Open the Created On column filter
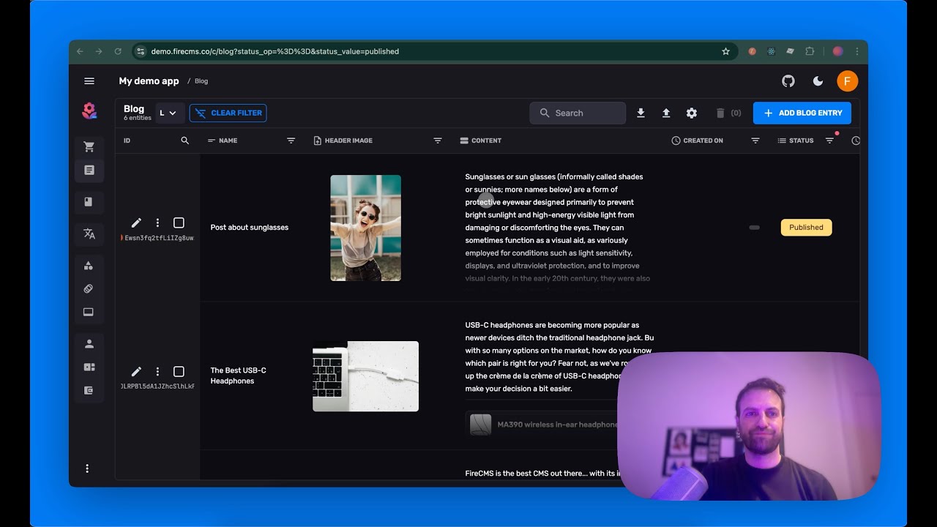 tap(755, 141)
